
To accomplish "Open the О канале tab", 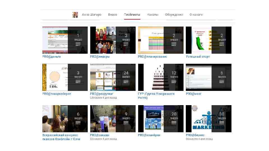I will (x=196, y=15).
